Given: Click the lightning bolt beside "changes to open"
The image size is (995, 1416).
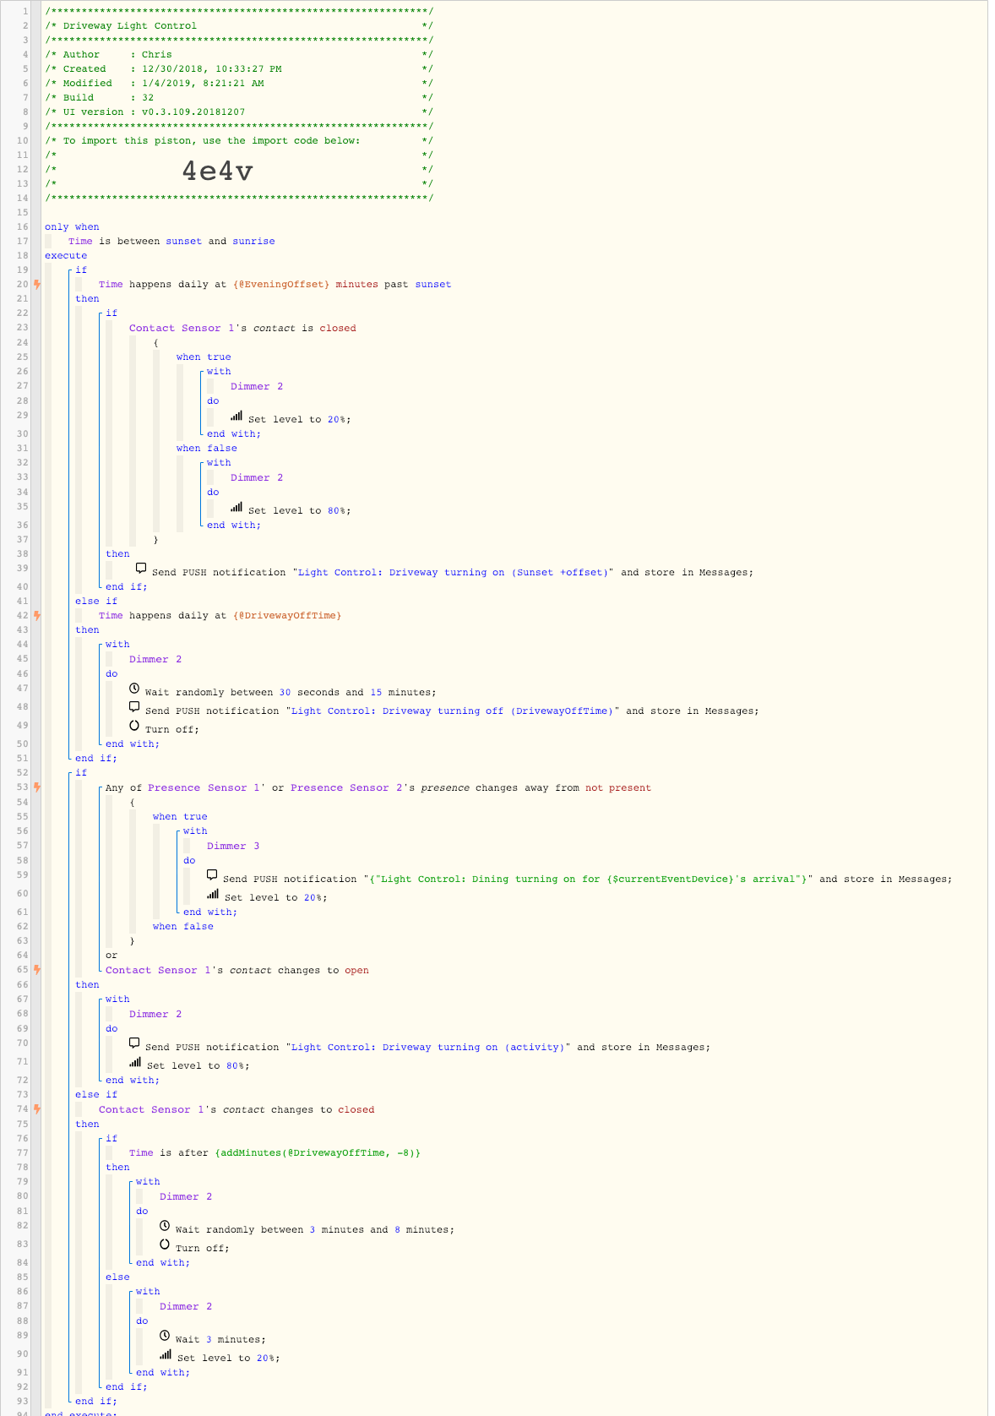Looking at the screenshot, I should coord(37,970).
